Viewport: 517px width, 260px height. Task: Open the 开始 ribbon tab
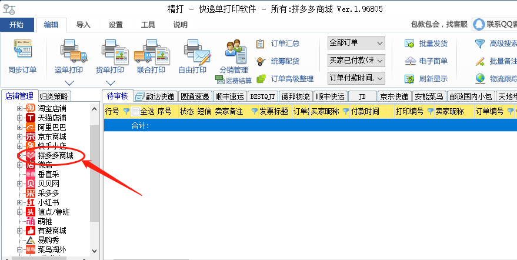click(17, 25)
